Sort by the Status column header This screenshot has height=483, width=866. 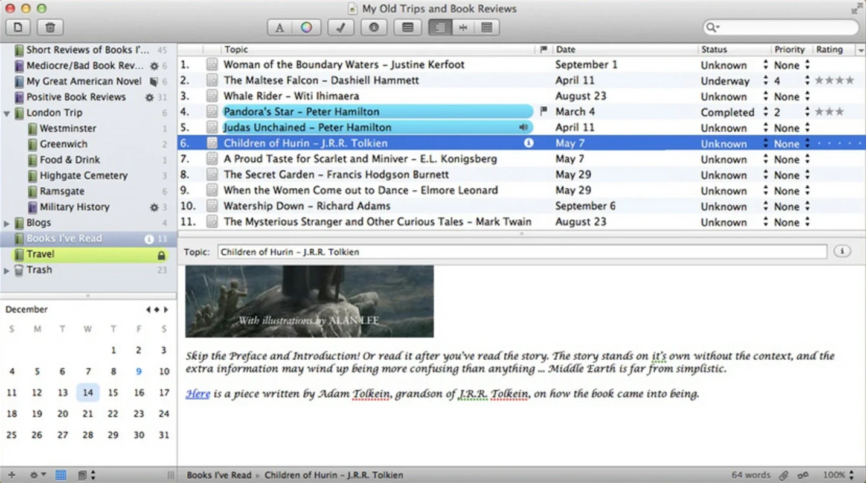pyautogui.click(x=734, y=50)
